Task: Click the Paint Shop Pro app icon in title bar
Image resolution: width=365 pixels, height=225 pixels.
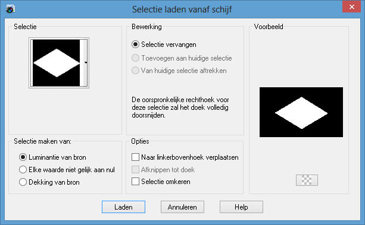Action: (10, 9)
